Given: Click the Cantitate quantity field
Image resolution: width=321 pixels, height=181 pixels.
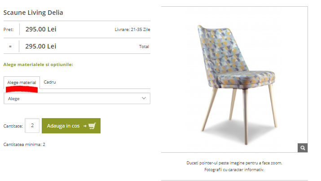Looking at the screenshot, I should 32,125.
